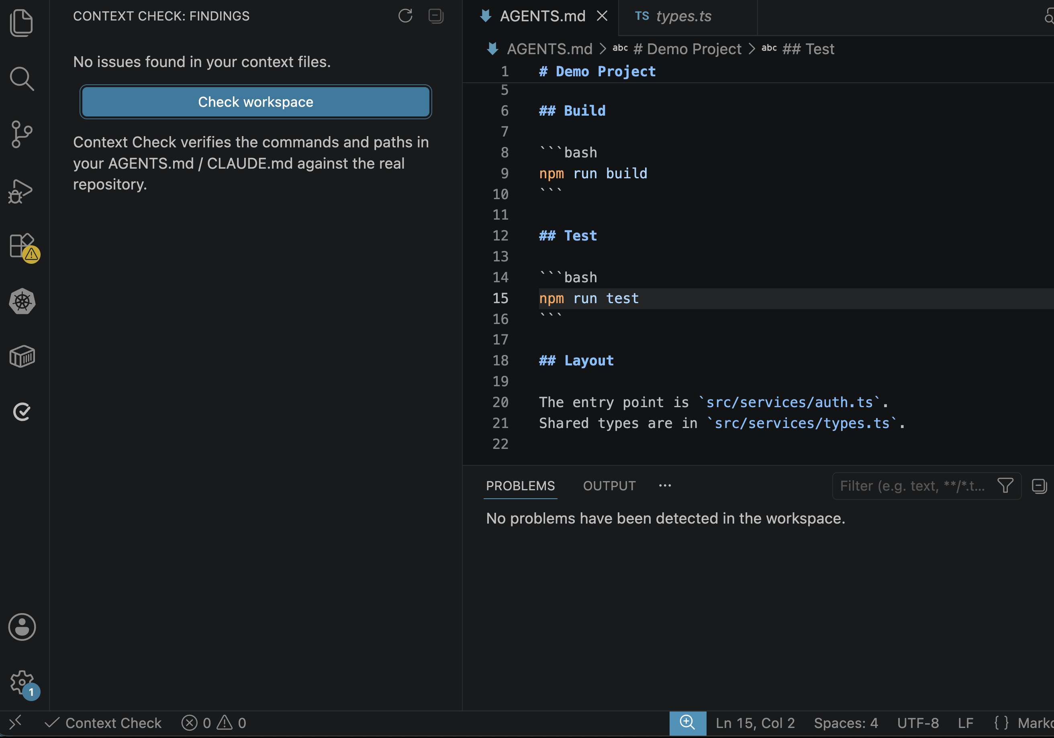Place cursor on 'npm run build' line
This screenshot has height=738, width=1054.
[x=592, y=173]
